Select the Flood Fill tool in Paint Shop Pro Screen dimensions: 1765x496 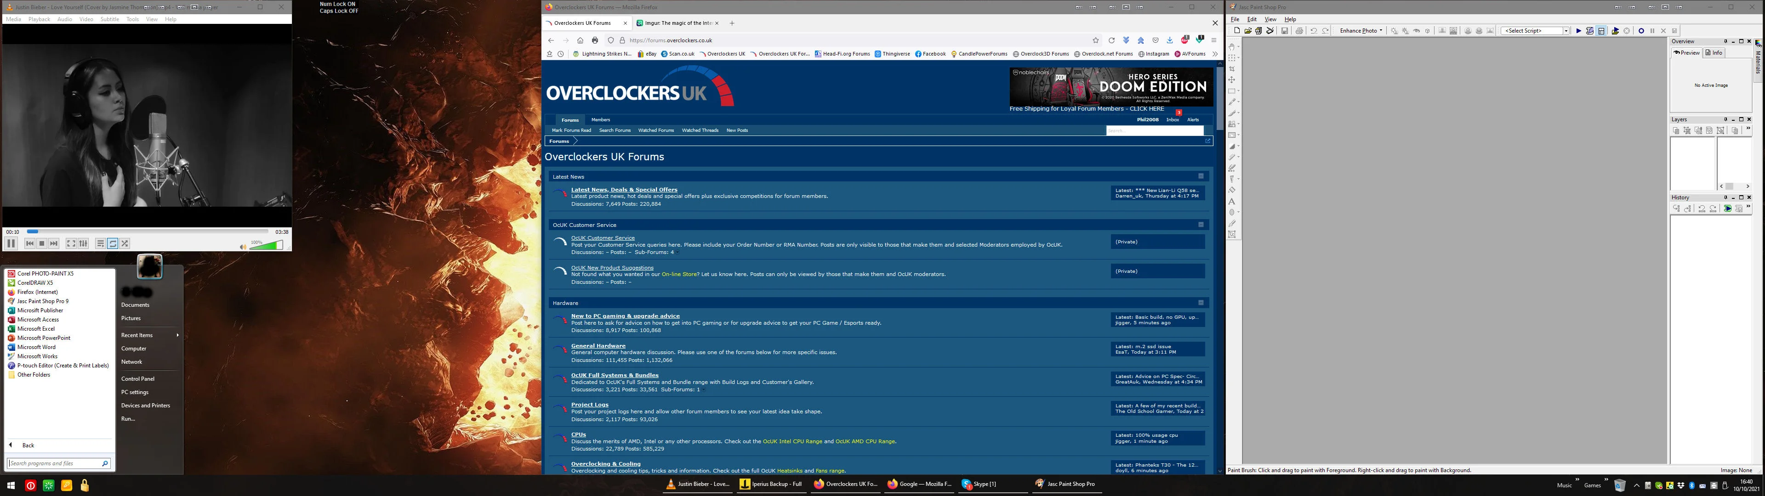point(1232,190)
